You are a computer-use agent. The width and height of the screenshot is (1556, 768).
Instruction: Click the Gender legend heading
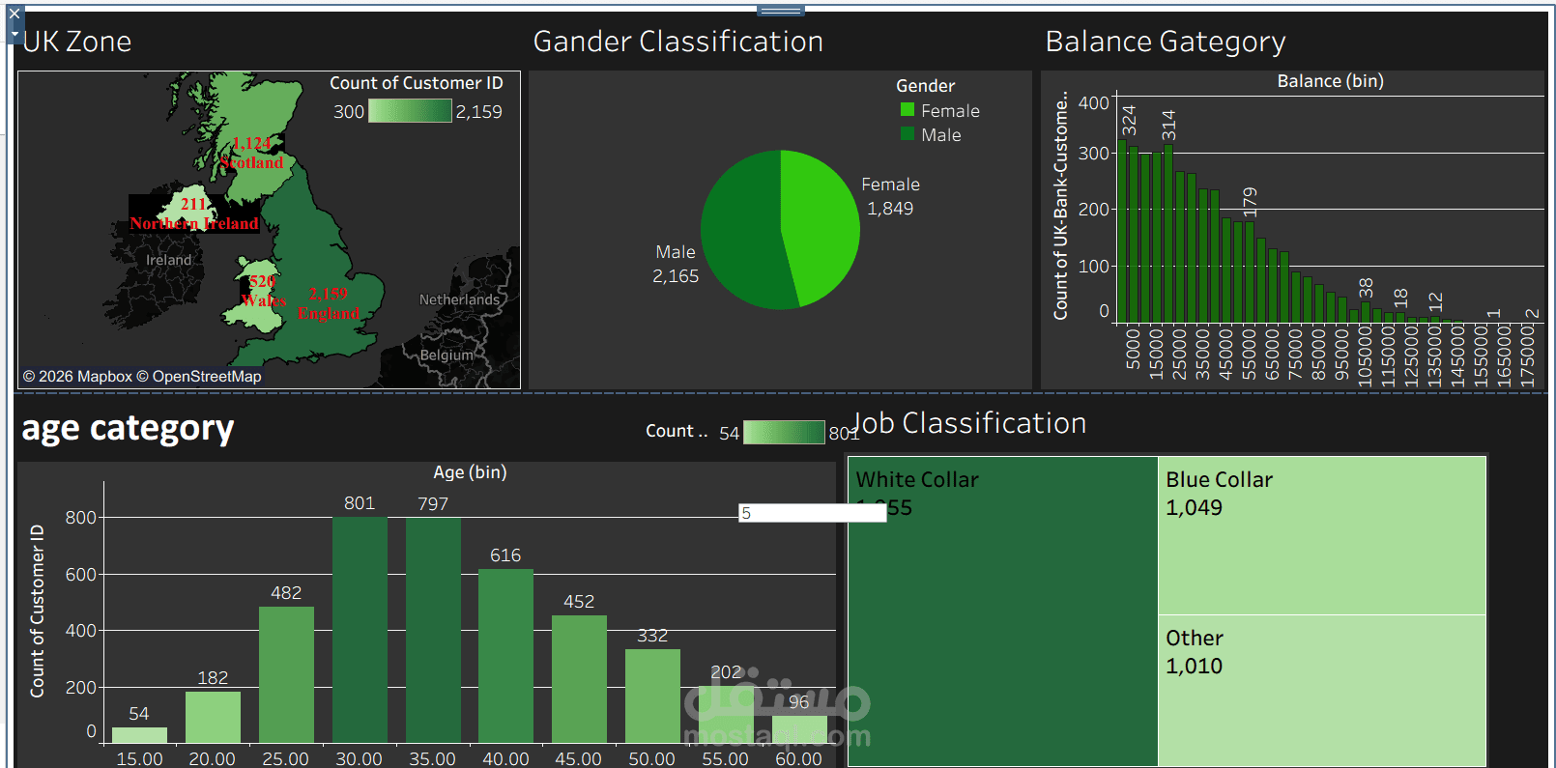925,86
